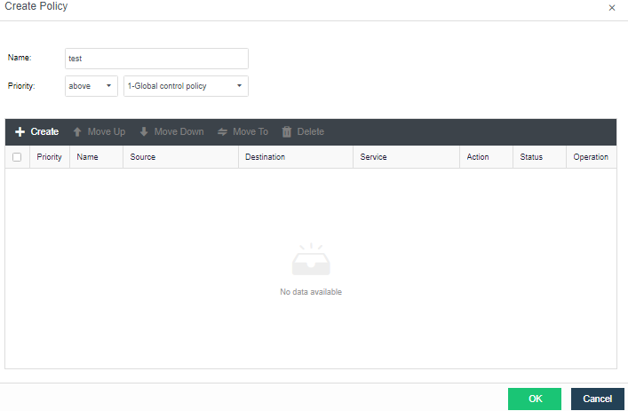The image size is (628, 411).
Task: Click the empty inbox No data icon
Action: [311, 260]
